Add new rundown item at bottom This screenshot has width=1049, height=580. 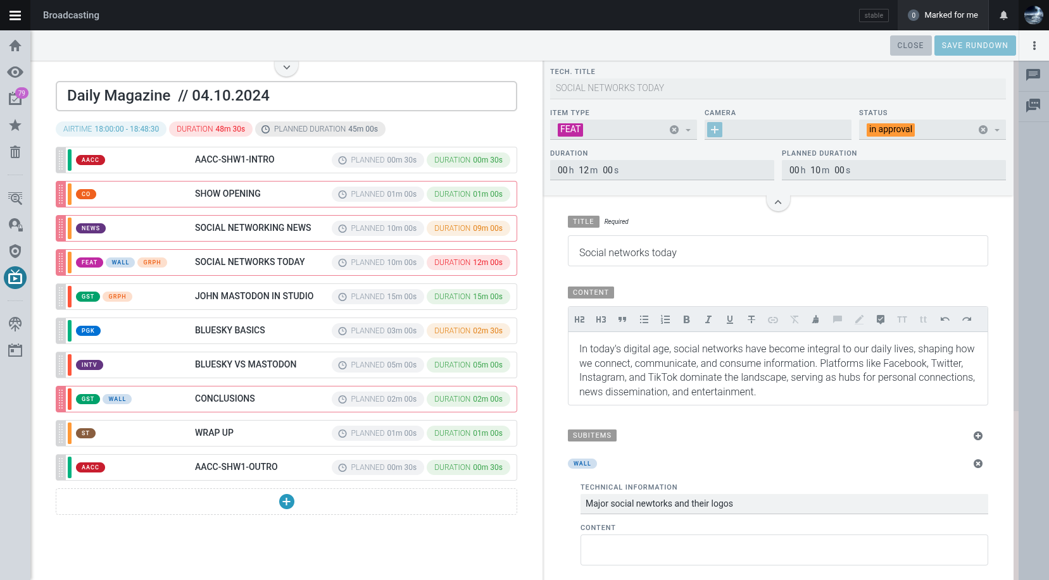click(287, 502)
